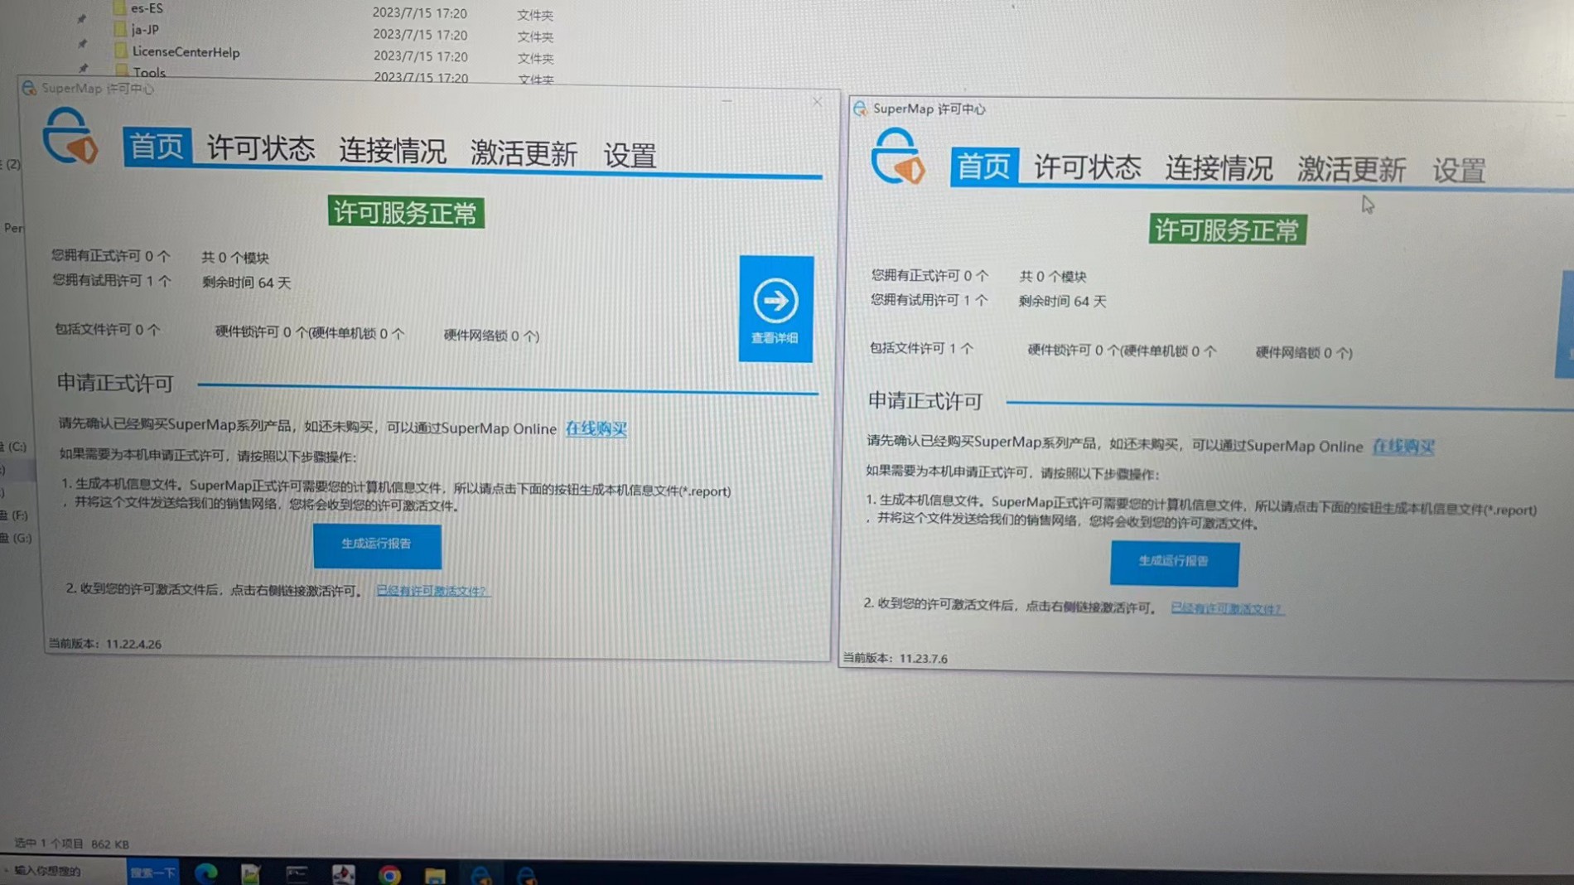
Task: Click drive (C:) in explorer sidebar
Action: tap(15, 447)
